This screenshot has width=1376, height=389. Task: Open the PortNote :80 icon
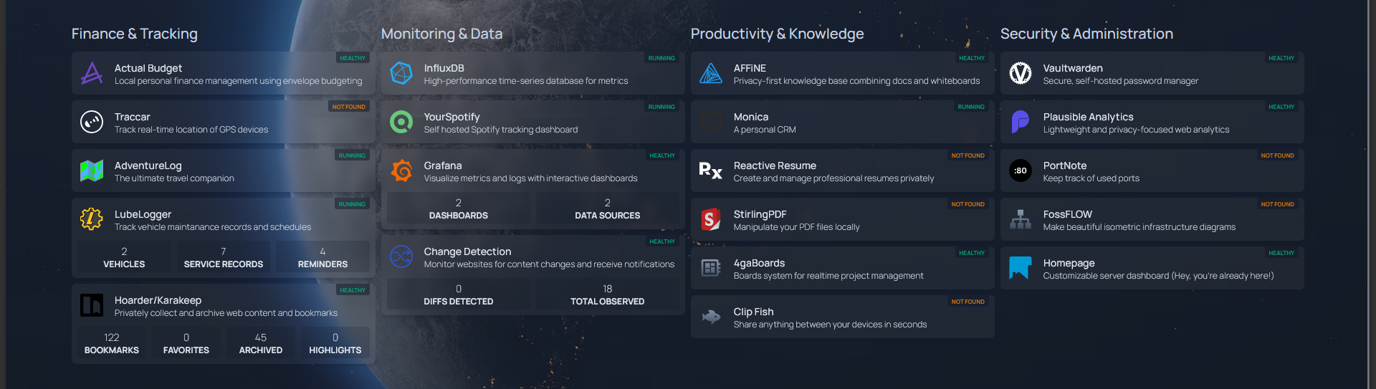point(1021,171)
